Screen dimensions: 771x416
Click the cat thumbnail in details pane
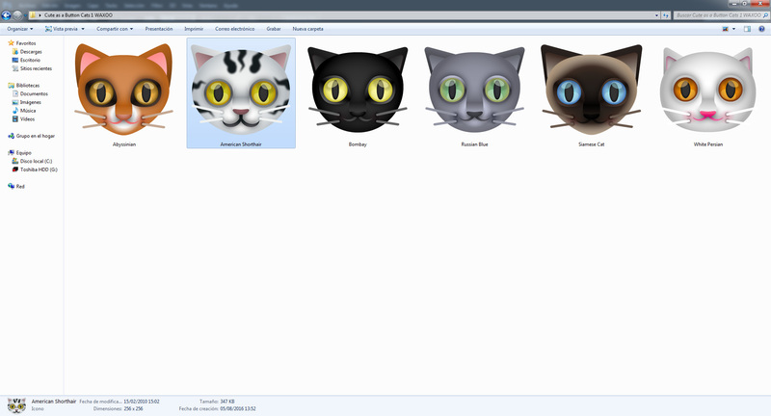tap(16, 405)
